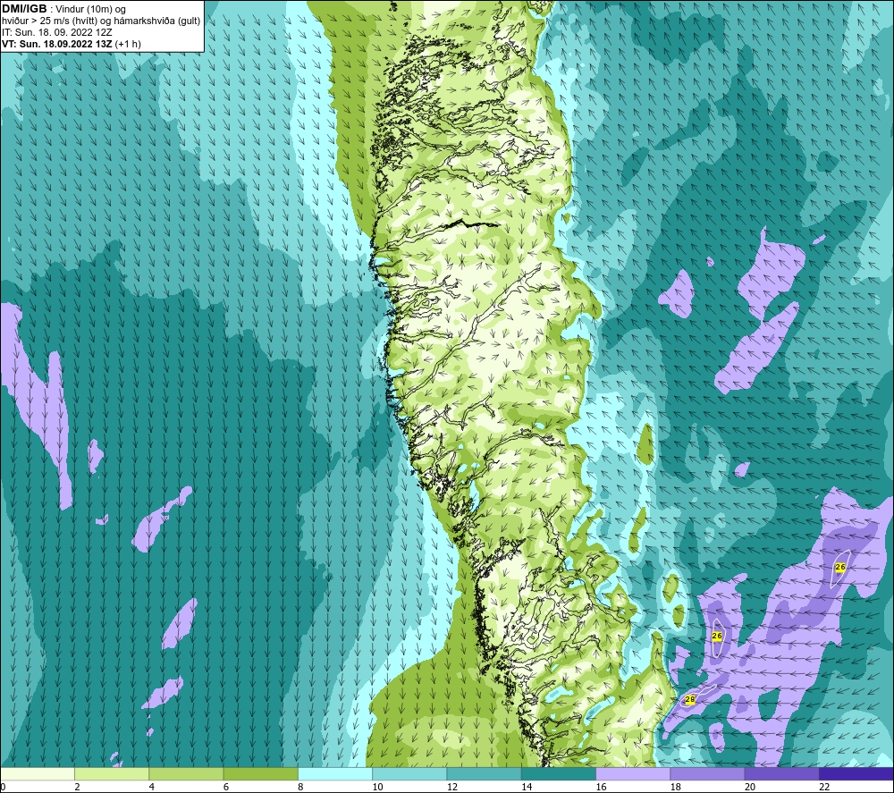Click the legend scale value '16'
The image size is (894, 793).
coord(601,788)
